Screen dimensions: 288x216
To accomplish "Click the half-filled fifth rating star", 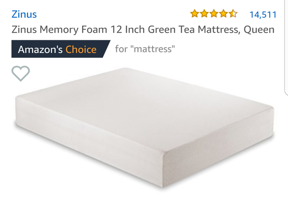I will 233,14.
